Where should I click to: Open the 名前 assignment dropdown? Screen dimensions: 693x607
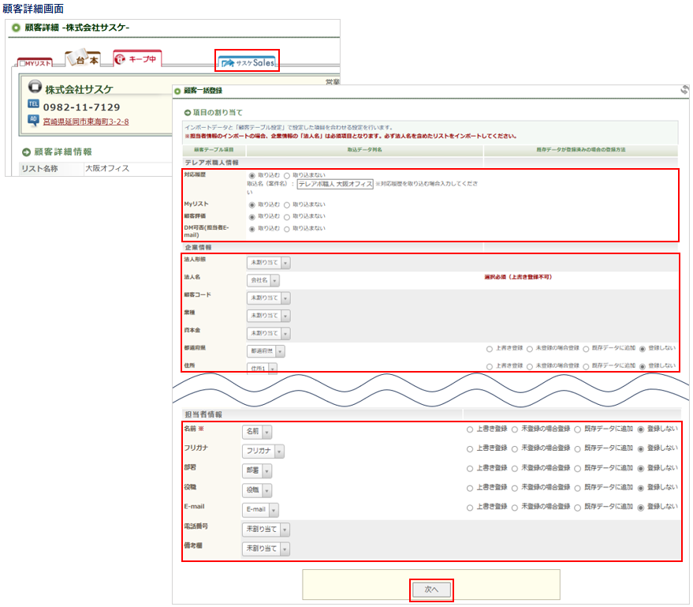point(257,431)
